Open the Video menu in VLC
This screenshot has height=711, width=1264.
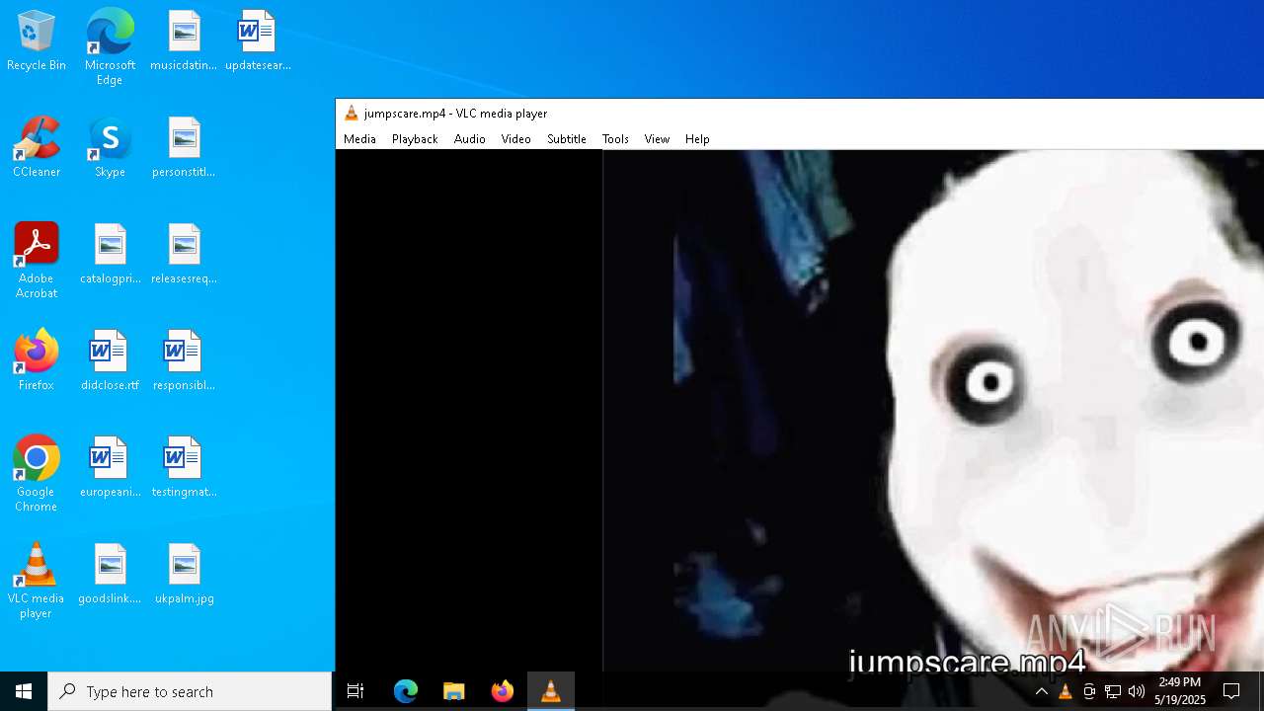coord(515,139)
